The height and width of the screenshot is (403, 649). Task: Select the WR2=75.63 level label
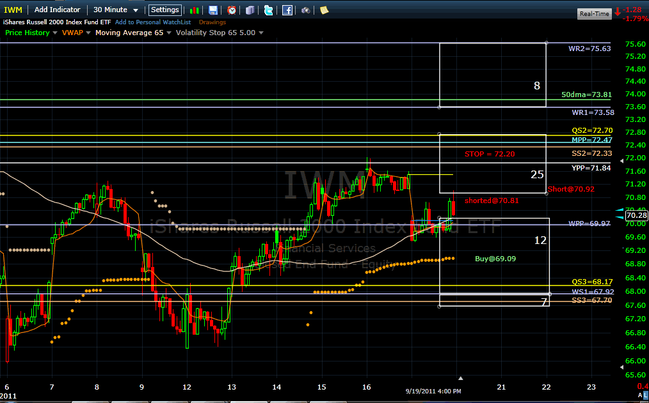[589, 49]
